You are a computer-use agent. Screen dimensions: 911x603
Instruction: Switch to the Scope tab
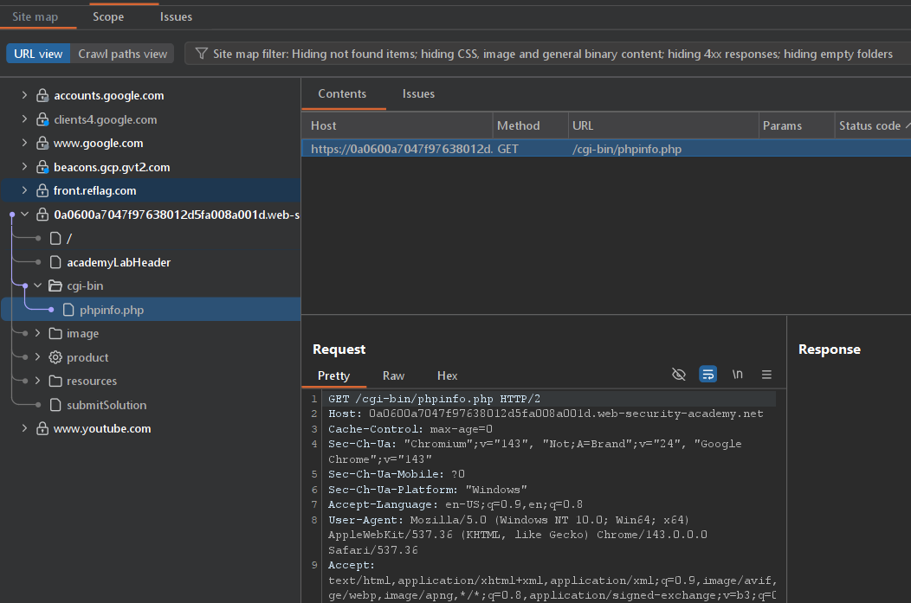[x=108, y=16]
